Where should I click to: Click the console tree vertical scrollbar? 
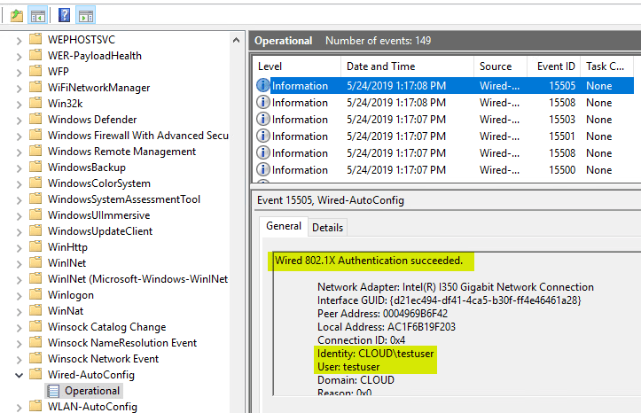(237, 222)
